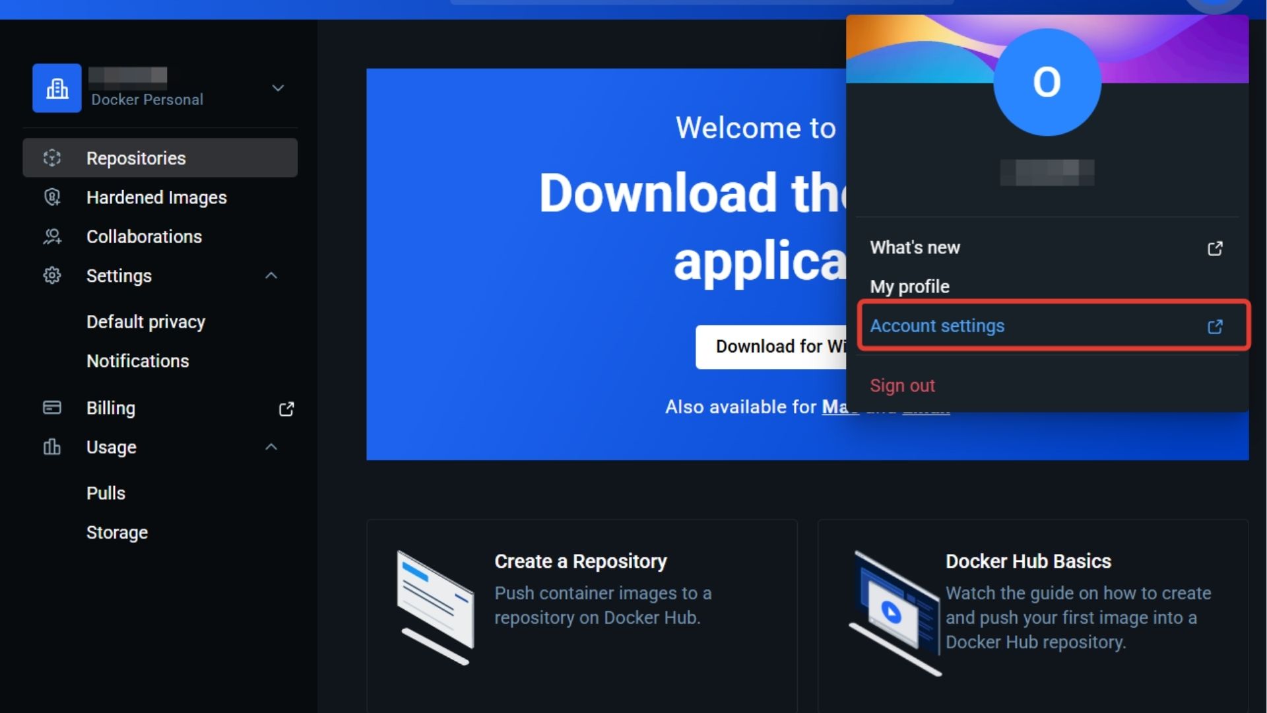The image size is (1267, 713).
Task: Open the Docker Personal account switcher dropdown
Action: coord(278,88)
